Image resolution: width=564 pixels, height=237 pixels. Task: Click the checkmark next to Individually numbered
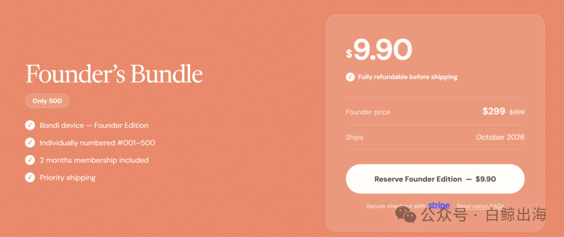click(30, 143)
